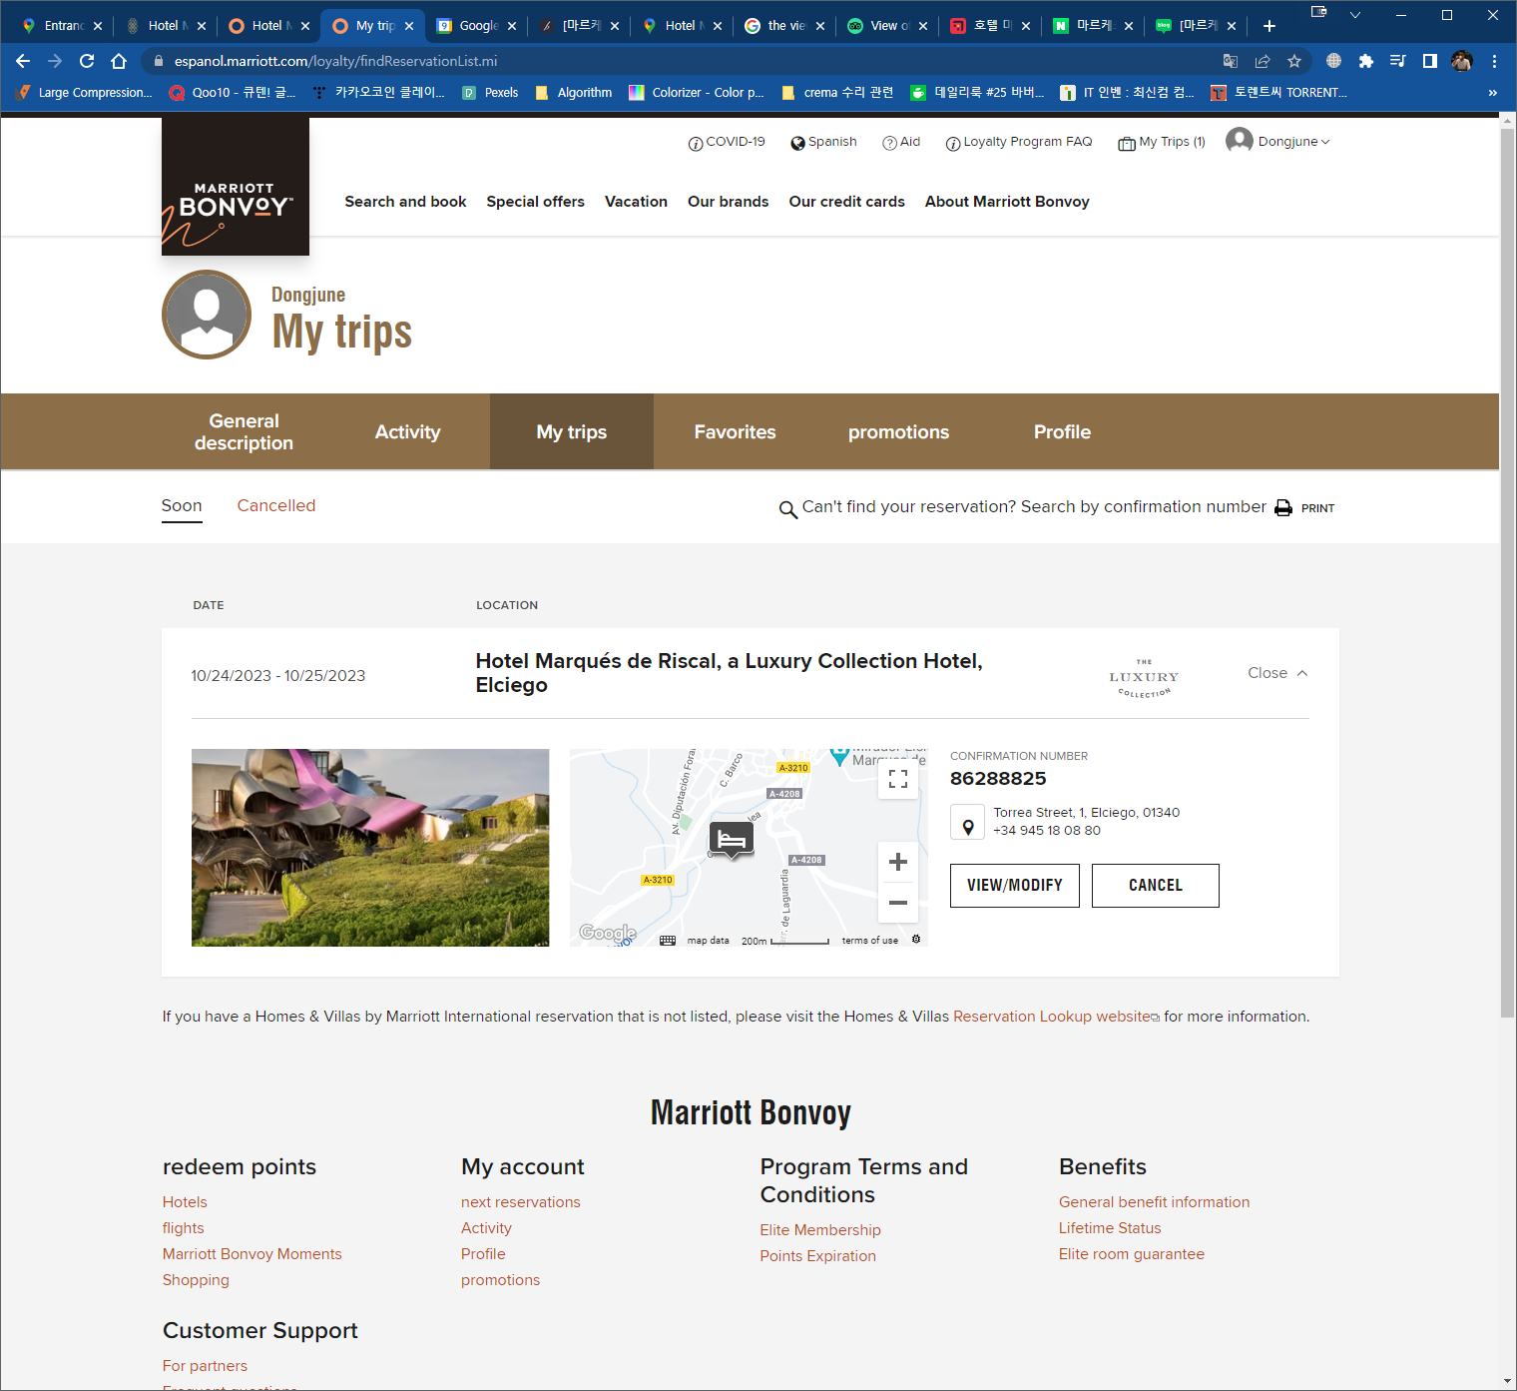The image size is (1517, 1391).
Task: Open the Chrome profile avatar in the toolbar
Action: [1462, 61]
